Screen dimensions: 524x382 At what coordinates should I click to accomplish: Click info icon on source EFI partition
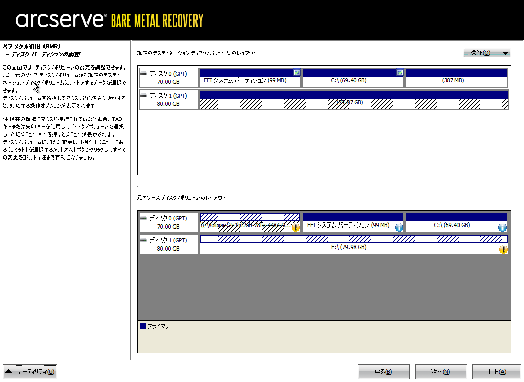click(399, 228)
